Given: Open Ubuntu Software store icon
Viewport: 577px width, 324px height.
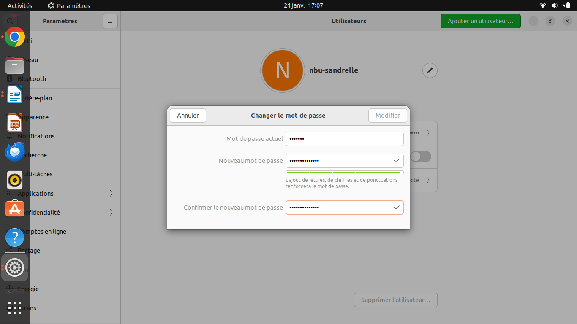Looking at the screenshot, I should point(15,208).
